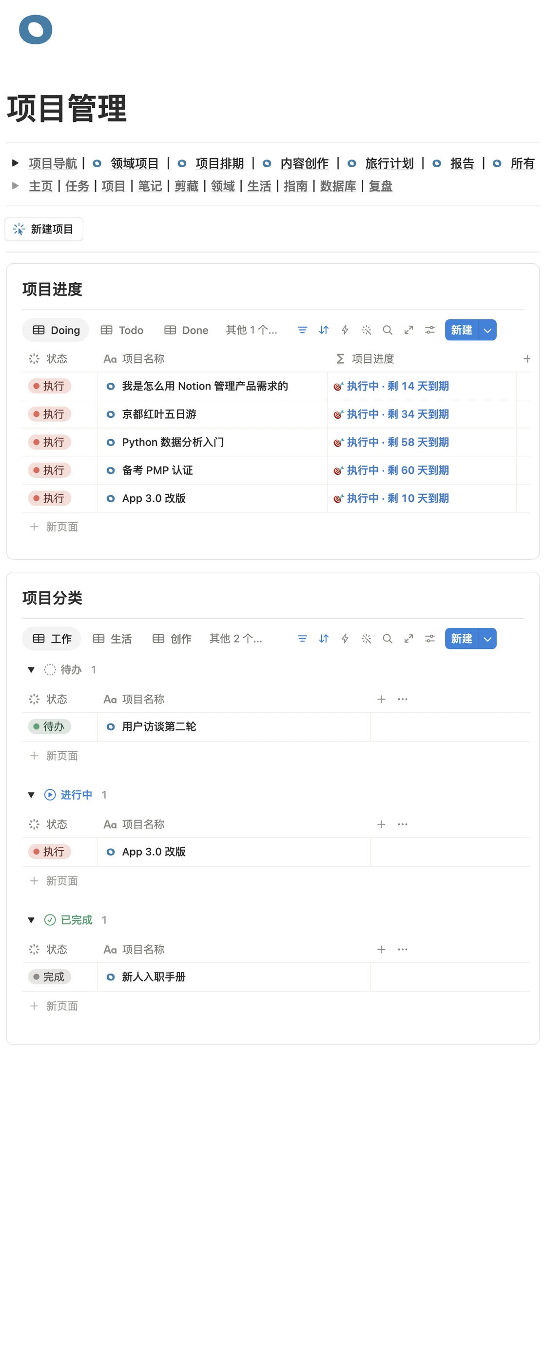
Task: Click sparkle AI icon in 项目分类 toolbar
Action: (366, 639)
